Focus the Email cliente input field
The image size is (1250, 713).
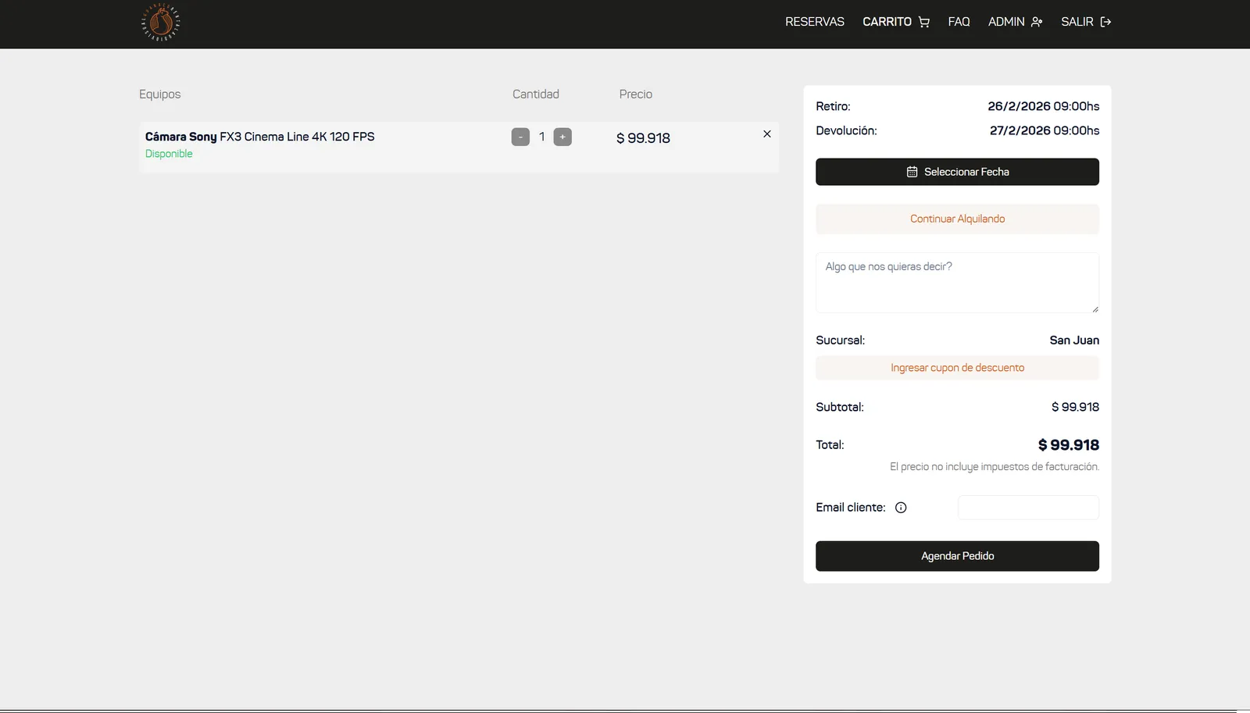(1028, 508)
